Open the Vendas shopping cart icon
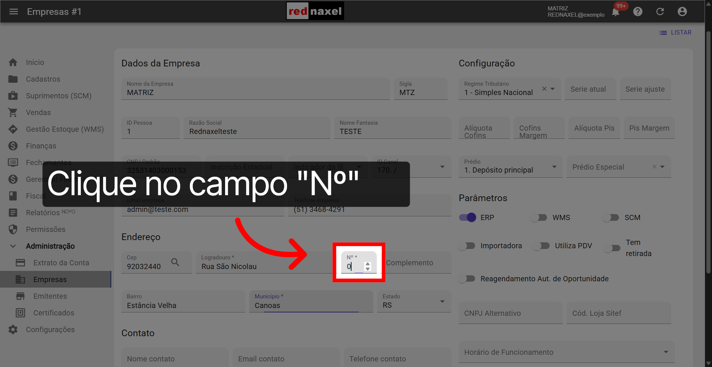The width and height of the screenshot is (712, 367). pyautogui.click(x=13, y=112)
